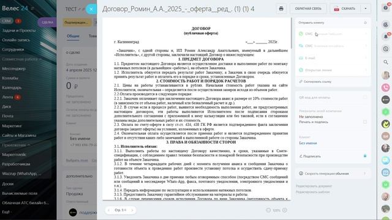Click Редактировать документ link
Screen dimensions: 392x220
[x=314, y=186]
